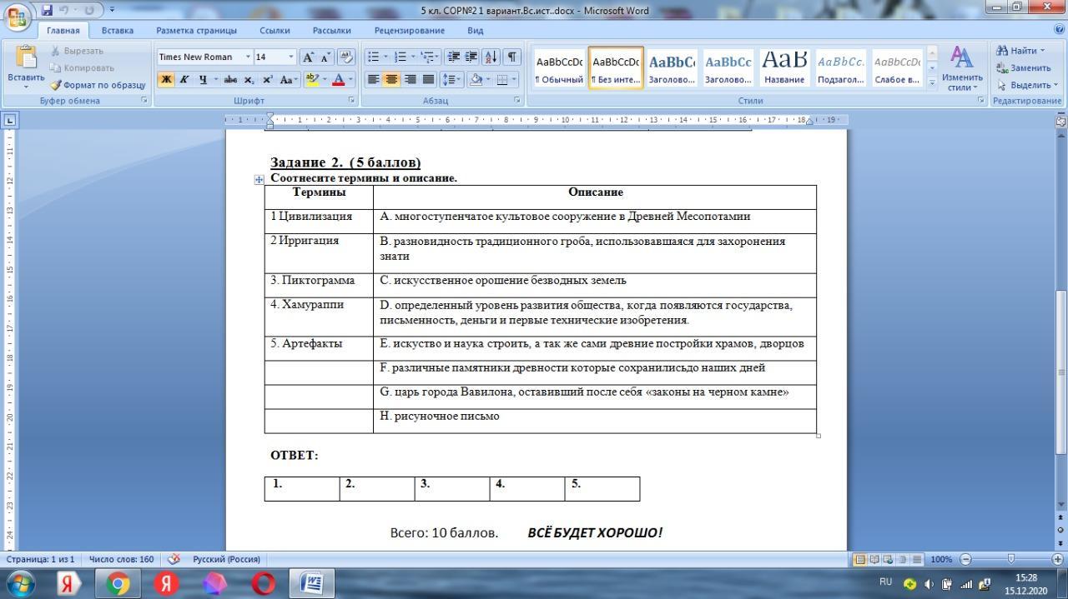1068x599 pixels.
Task: Clear formatting with the eraser icon
Action: coord(346,57)
